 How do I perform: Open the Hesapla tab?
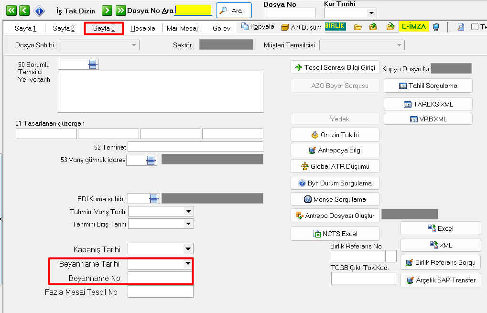(x=143, y=28)
